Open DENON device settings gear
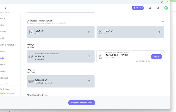 (x=89, y=81)
